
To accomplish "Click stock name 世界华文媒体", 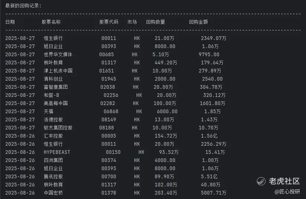I will coord(58,55).
